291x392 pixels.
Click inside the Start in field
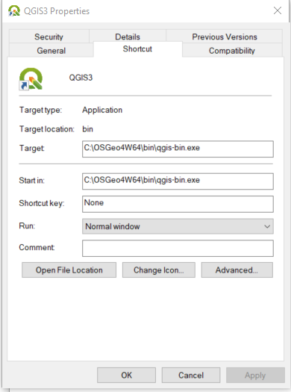pyautogui.click(x=178, y=181)
